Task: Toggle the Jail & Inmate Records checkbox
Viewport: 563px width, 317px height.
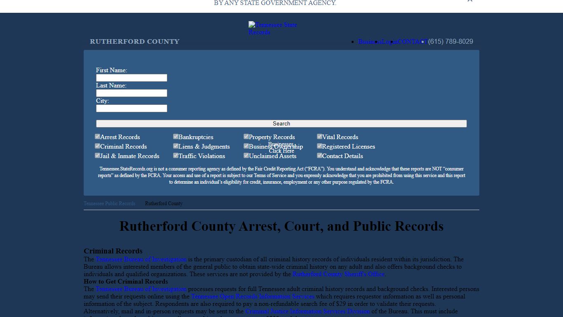Action: [98, 155]
